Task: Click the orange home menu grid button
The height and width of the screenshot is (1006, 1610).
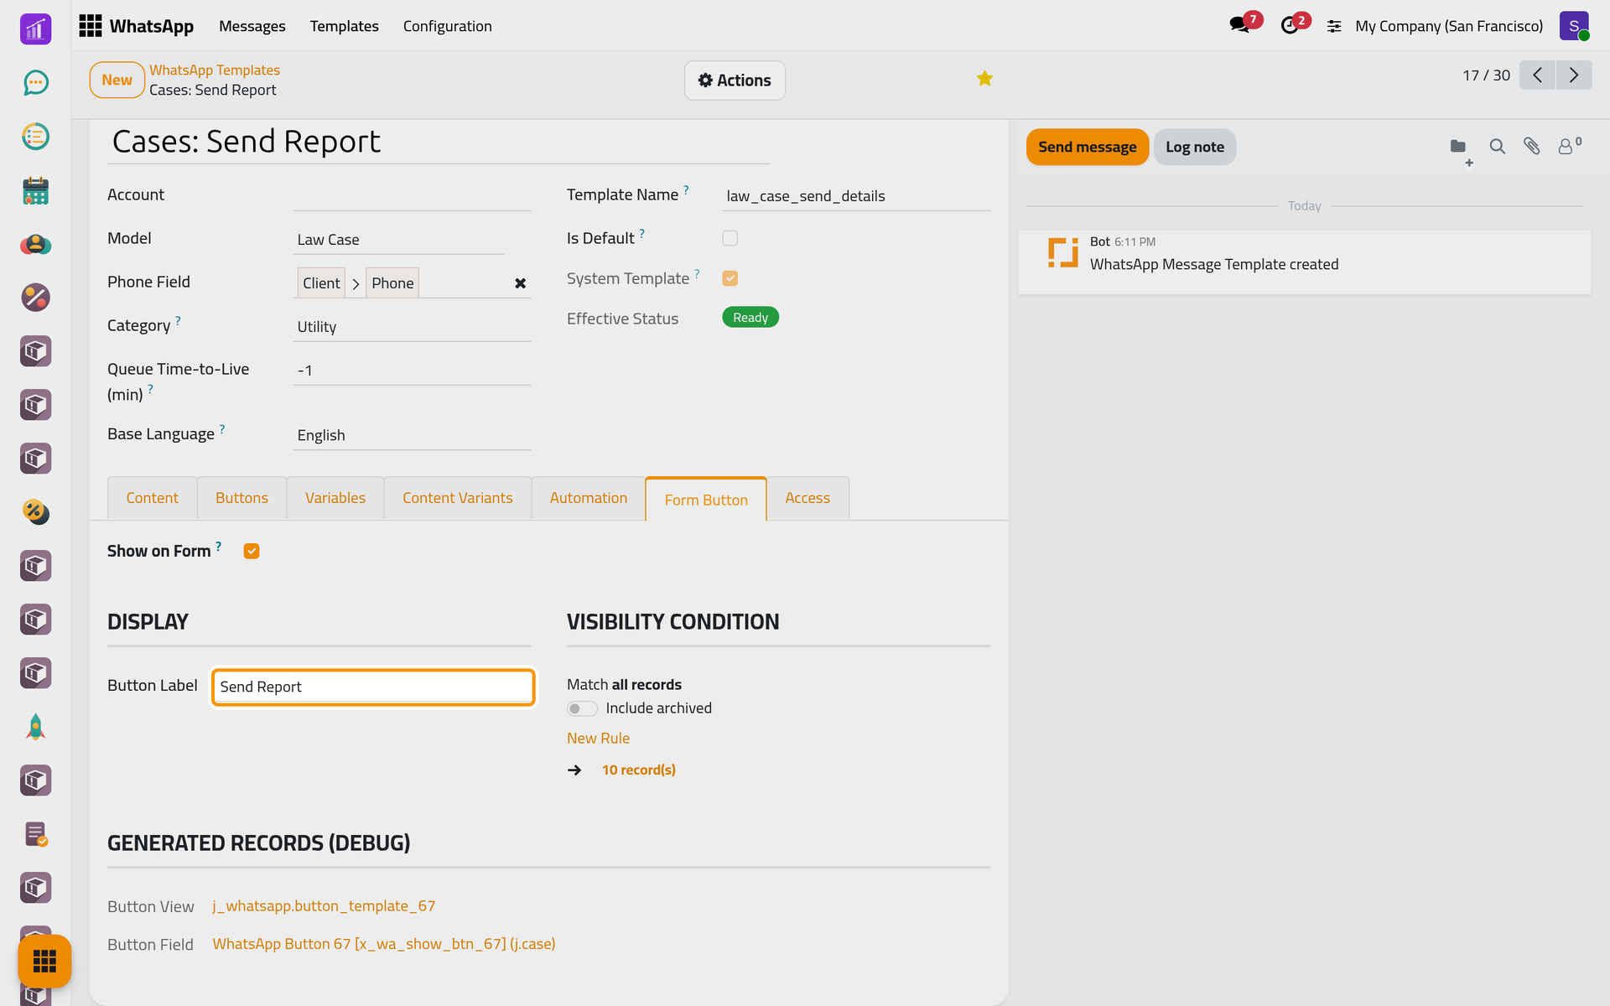Action: coord(44,961)
